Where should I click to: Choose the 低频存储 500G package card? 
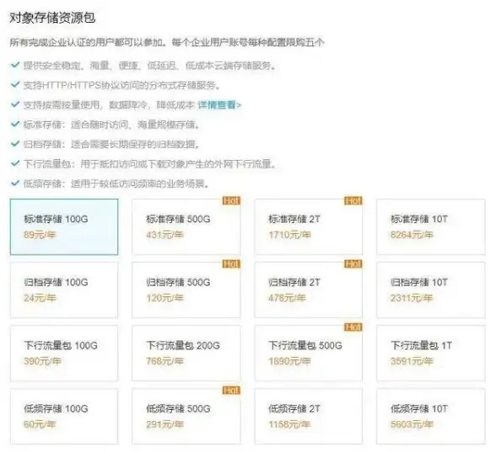pyautogui.click(x=186, y=417)
